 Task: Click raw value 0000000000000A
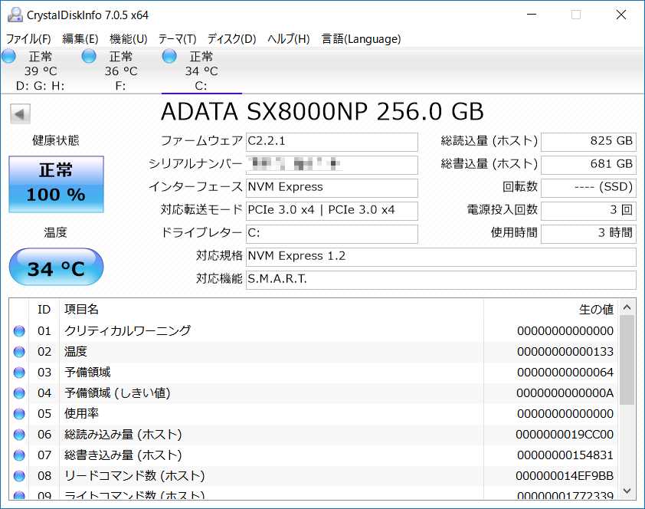tap(565, 393)
